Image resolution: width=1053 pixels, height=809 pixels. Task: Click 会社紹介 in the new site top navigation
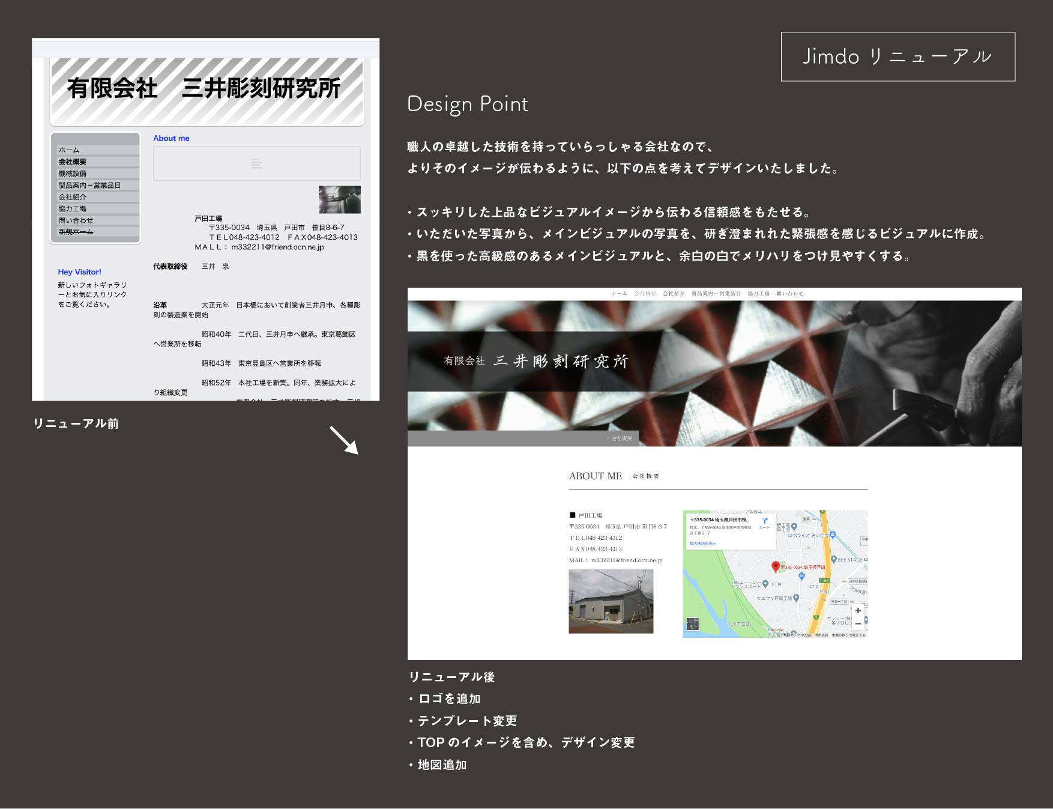(674, 294)
